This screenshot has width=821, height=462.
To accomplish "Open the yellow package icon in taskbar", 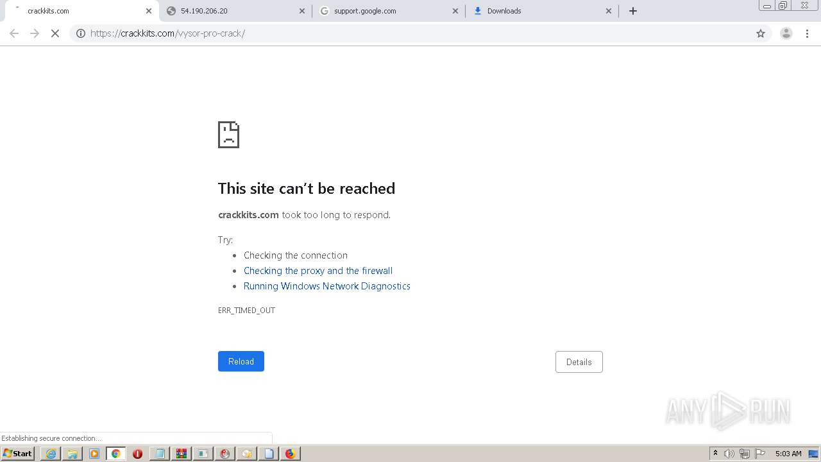I will (x=246, y=454).
